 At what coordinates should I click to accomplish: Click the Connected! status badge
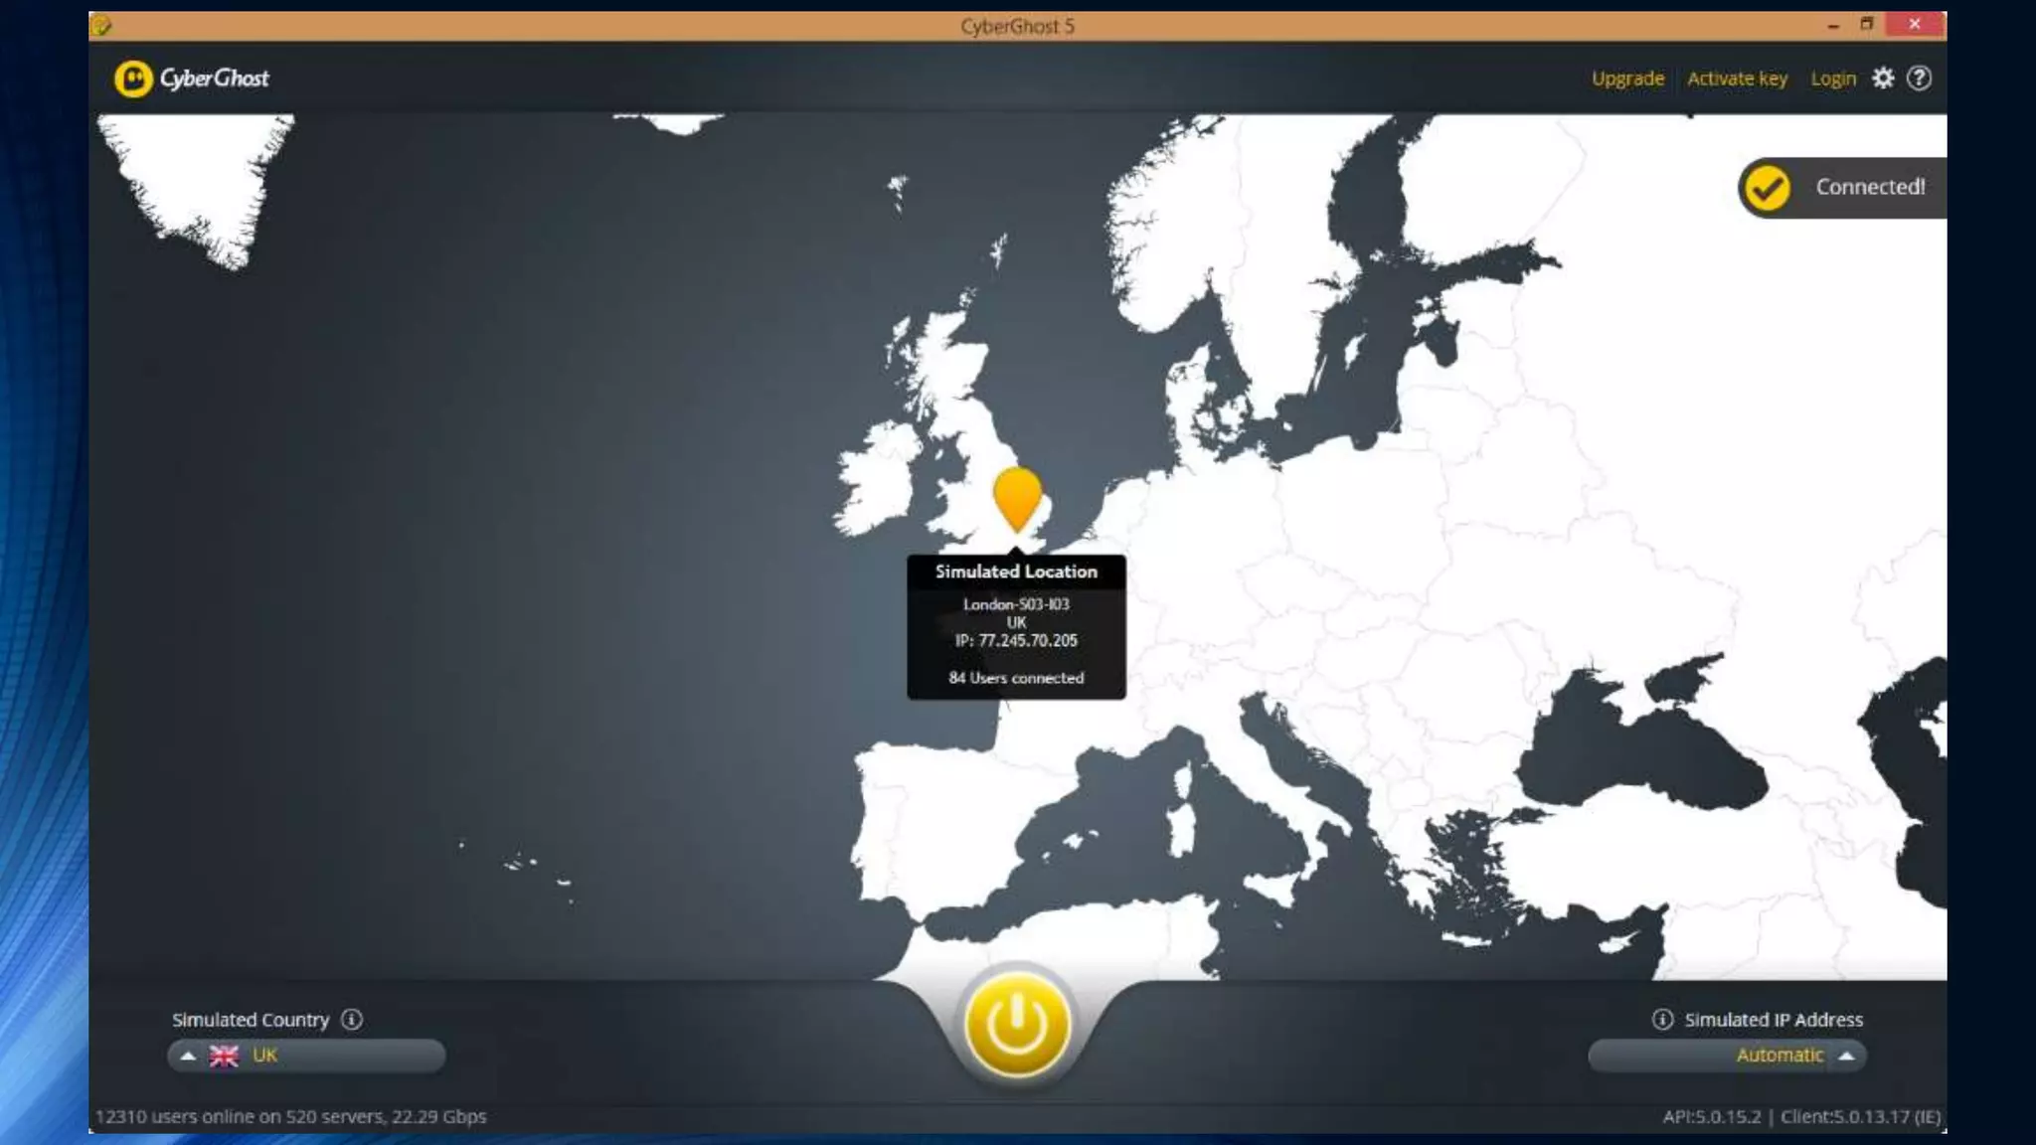point(1869,188)
